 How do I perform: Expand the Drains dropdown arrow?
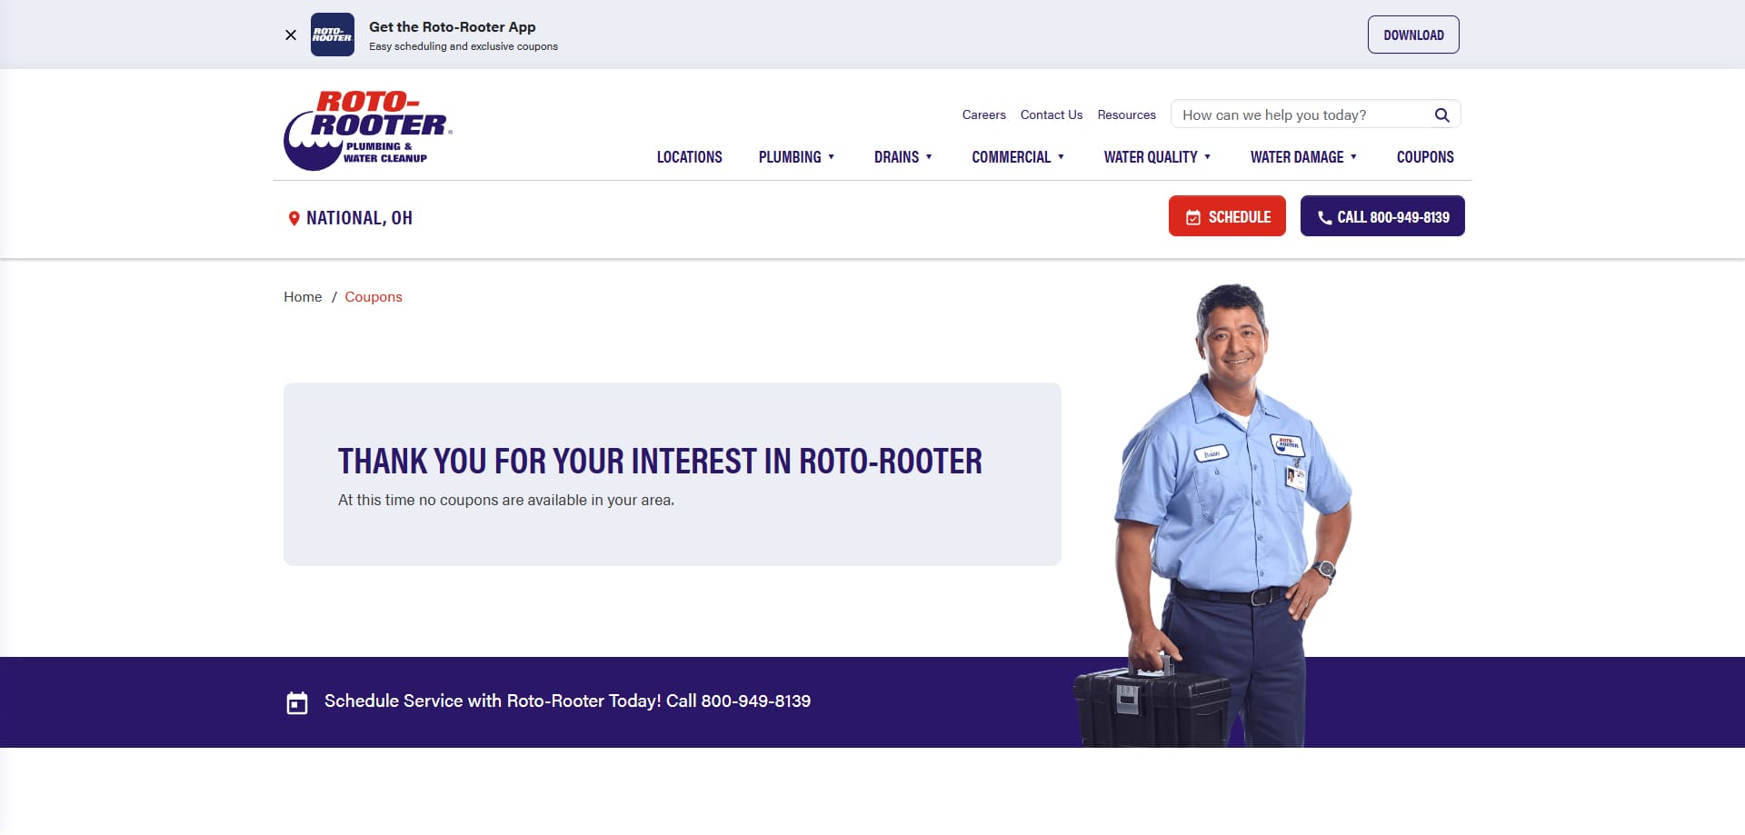929,157
